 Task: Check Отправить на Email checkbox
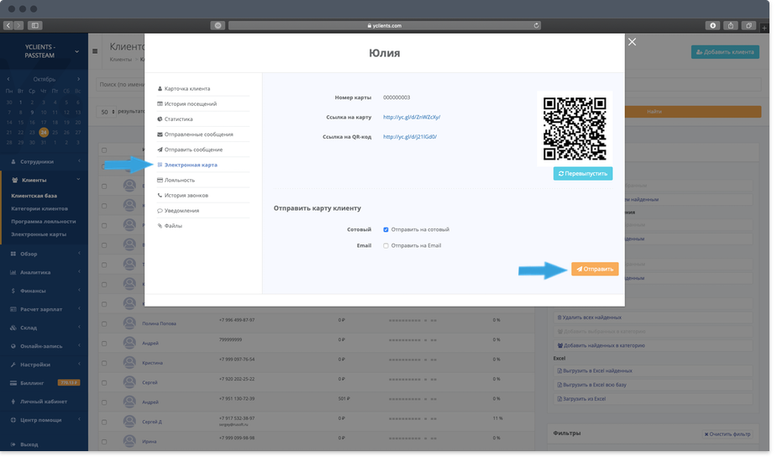point(386,246)
